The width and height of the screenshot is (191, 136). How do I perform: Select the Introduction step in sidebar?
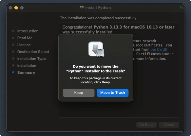click(x=28, y=31)
